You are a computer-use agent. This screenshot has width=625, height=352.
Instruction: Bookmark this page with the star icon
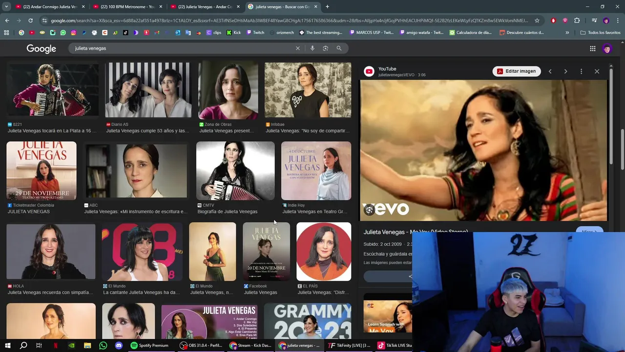tap(537, 21)
